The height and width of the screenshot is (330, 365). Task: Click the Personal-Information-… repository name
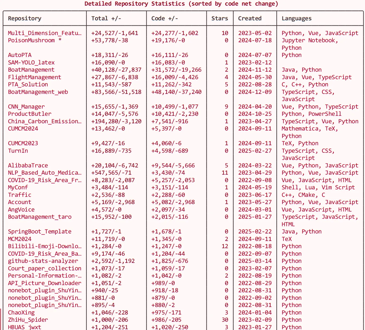tap(45, 276)
